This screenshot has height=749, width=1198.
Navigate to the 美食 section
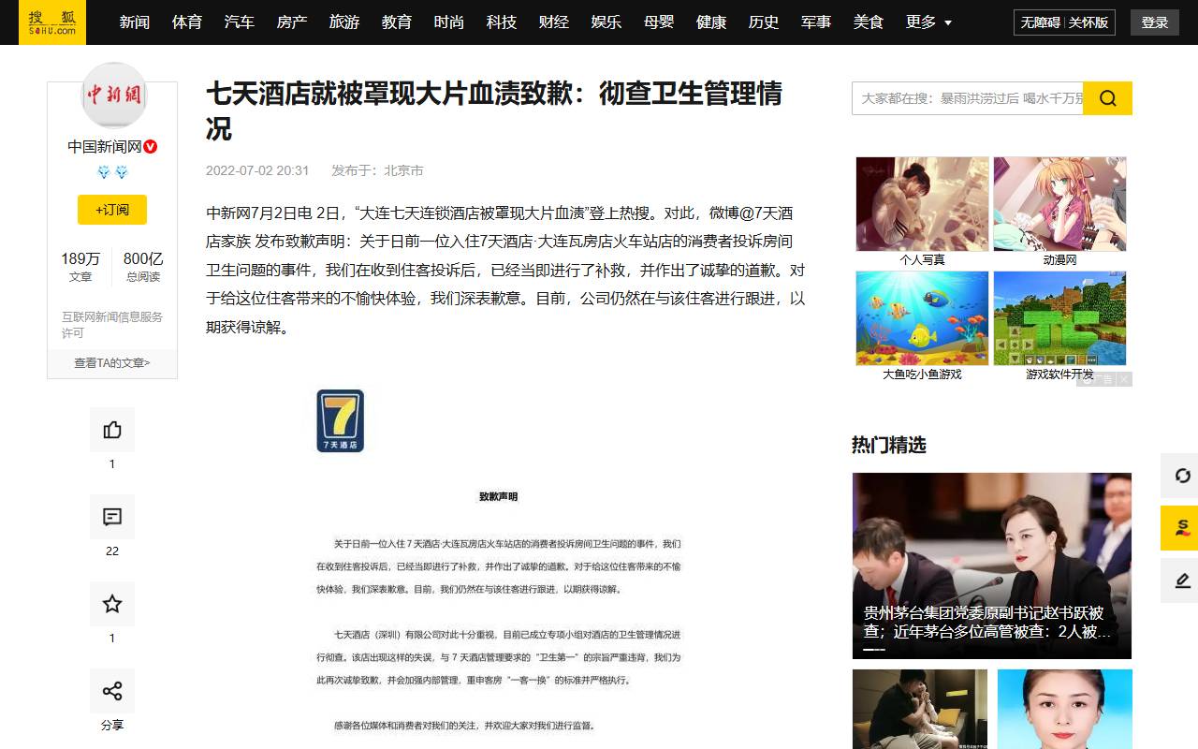869,22
